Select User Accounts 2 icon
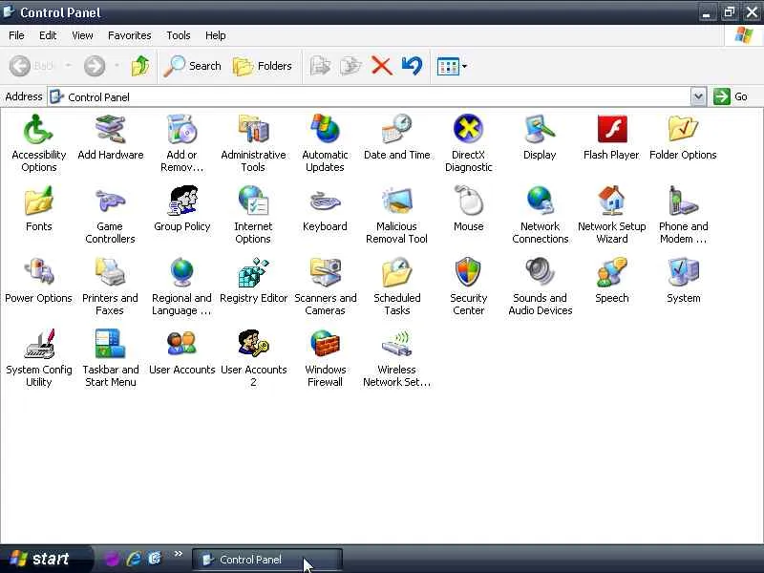Viewport: 764px width, 573px height. tap(253, 344)
